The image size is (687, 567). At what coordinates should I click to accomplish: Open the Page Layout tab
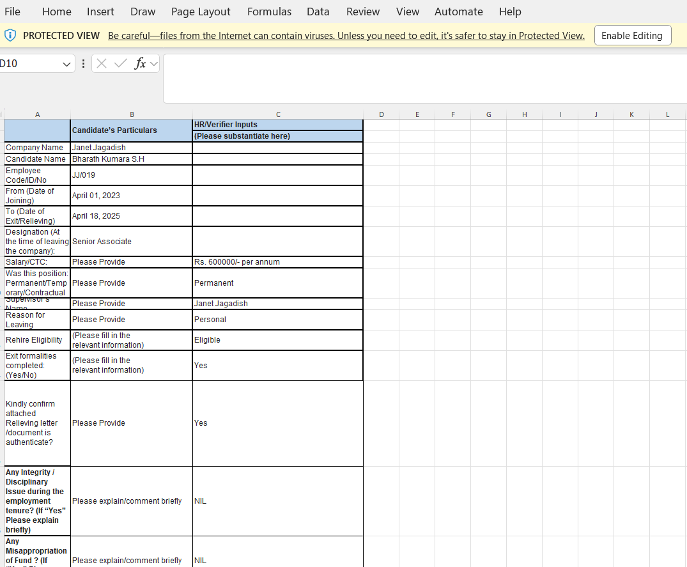pyautogui.click(x=201, y=12)
